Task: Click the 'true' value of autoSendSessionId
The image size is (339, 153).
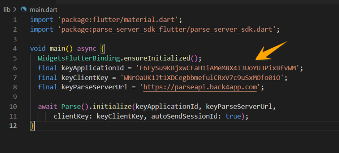Action: click(x=233, y=116)
